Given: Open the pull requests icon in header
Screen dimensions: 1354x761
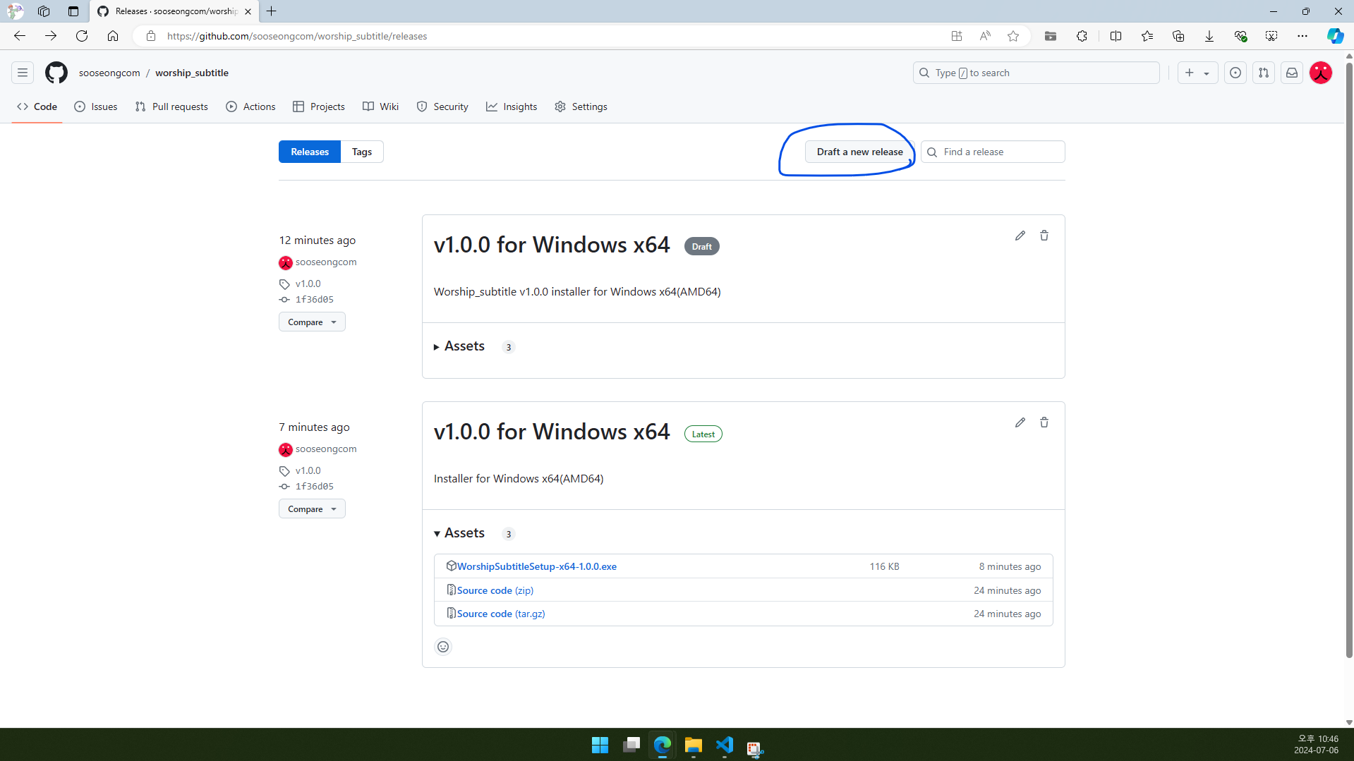Looking at the screenshot, I should (x=1264, y=73).
